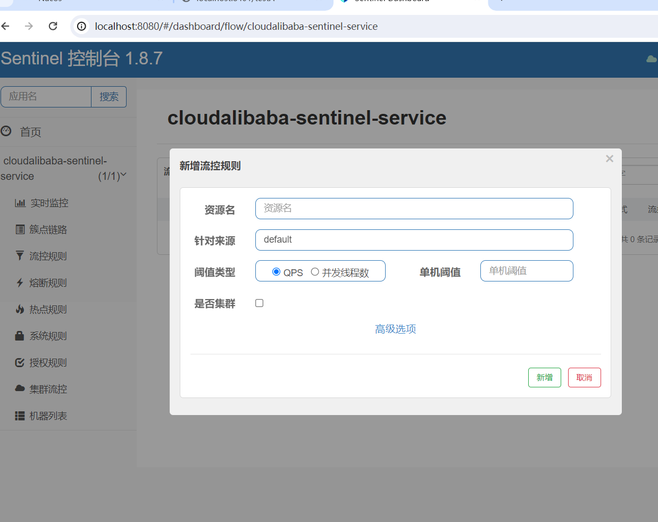Click the cloudalibaba-sentinel-service page heading

pos(307,118)
